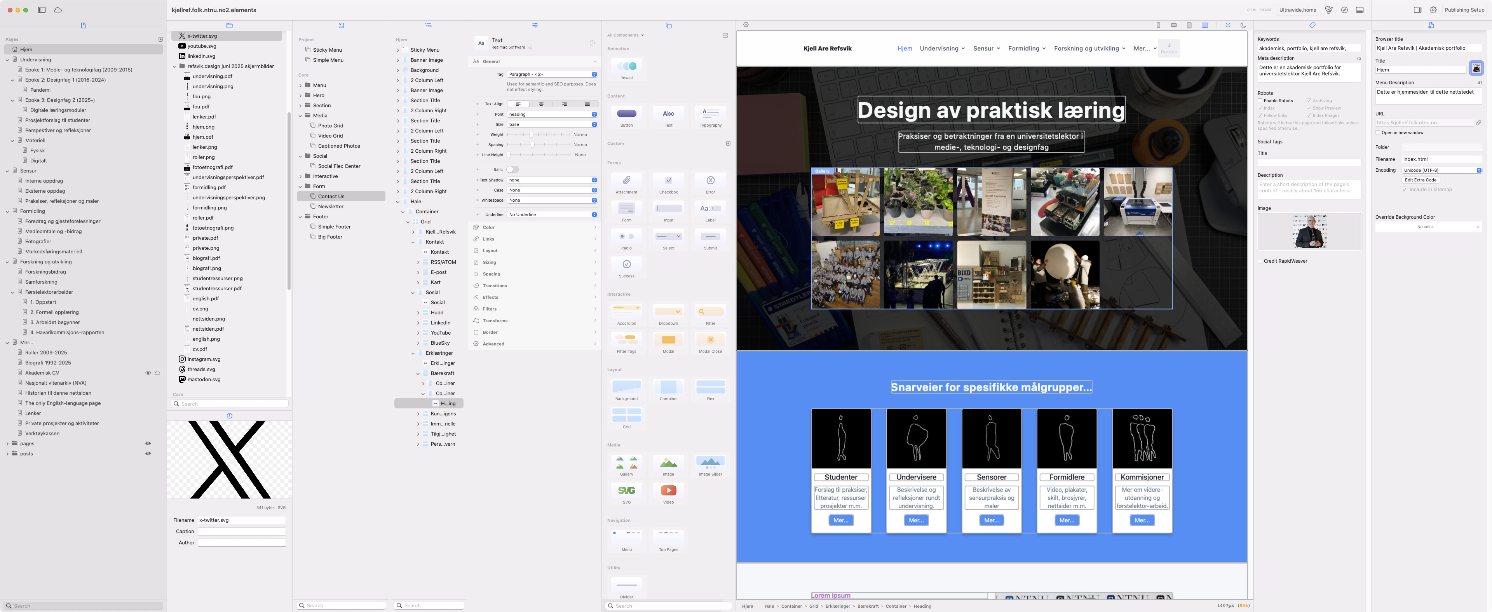Toggle the right sidebar panel icon

pyautogui.click(x=1417, y=10)
